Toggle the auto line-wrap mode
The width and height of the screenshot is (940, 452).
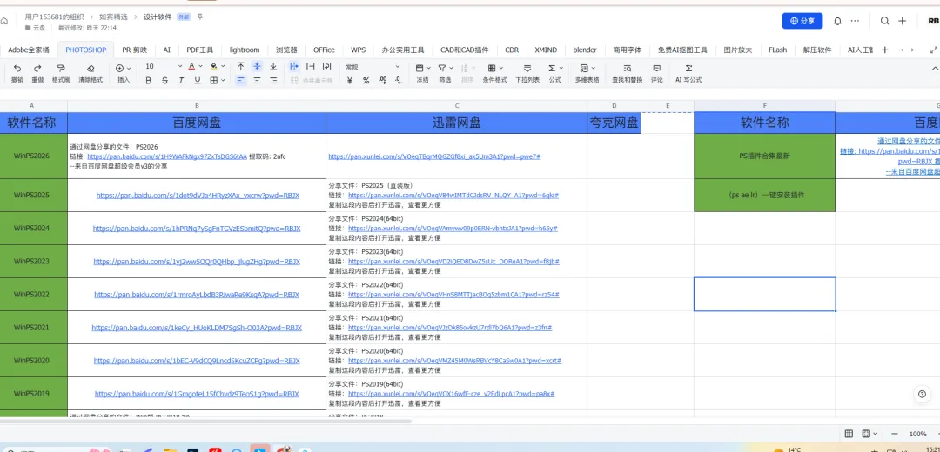326,66
